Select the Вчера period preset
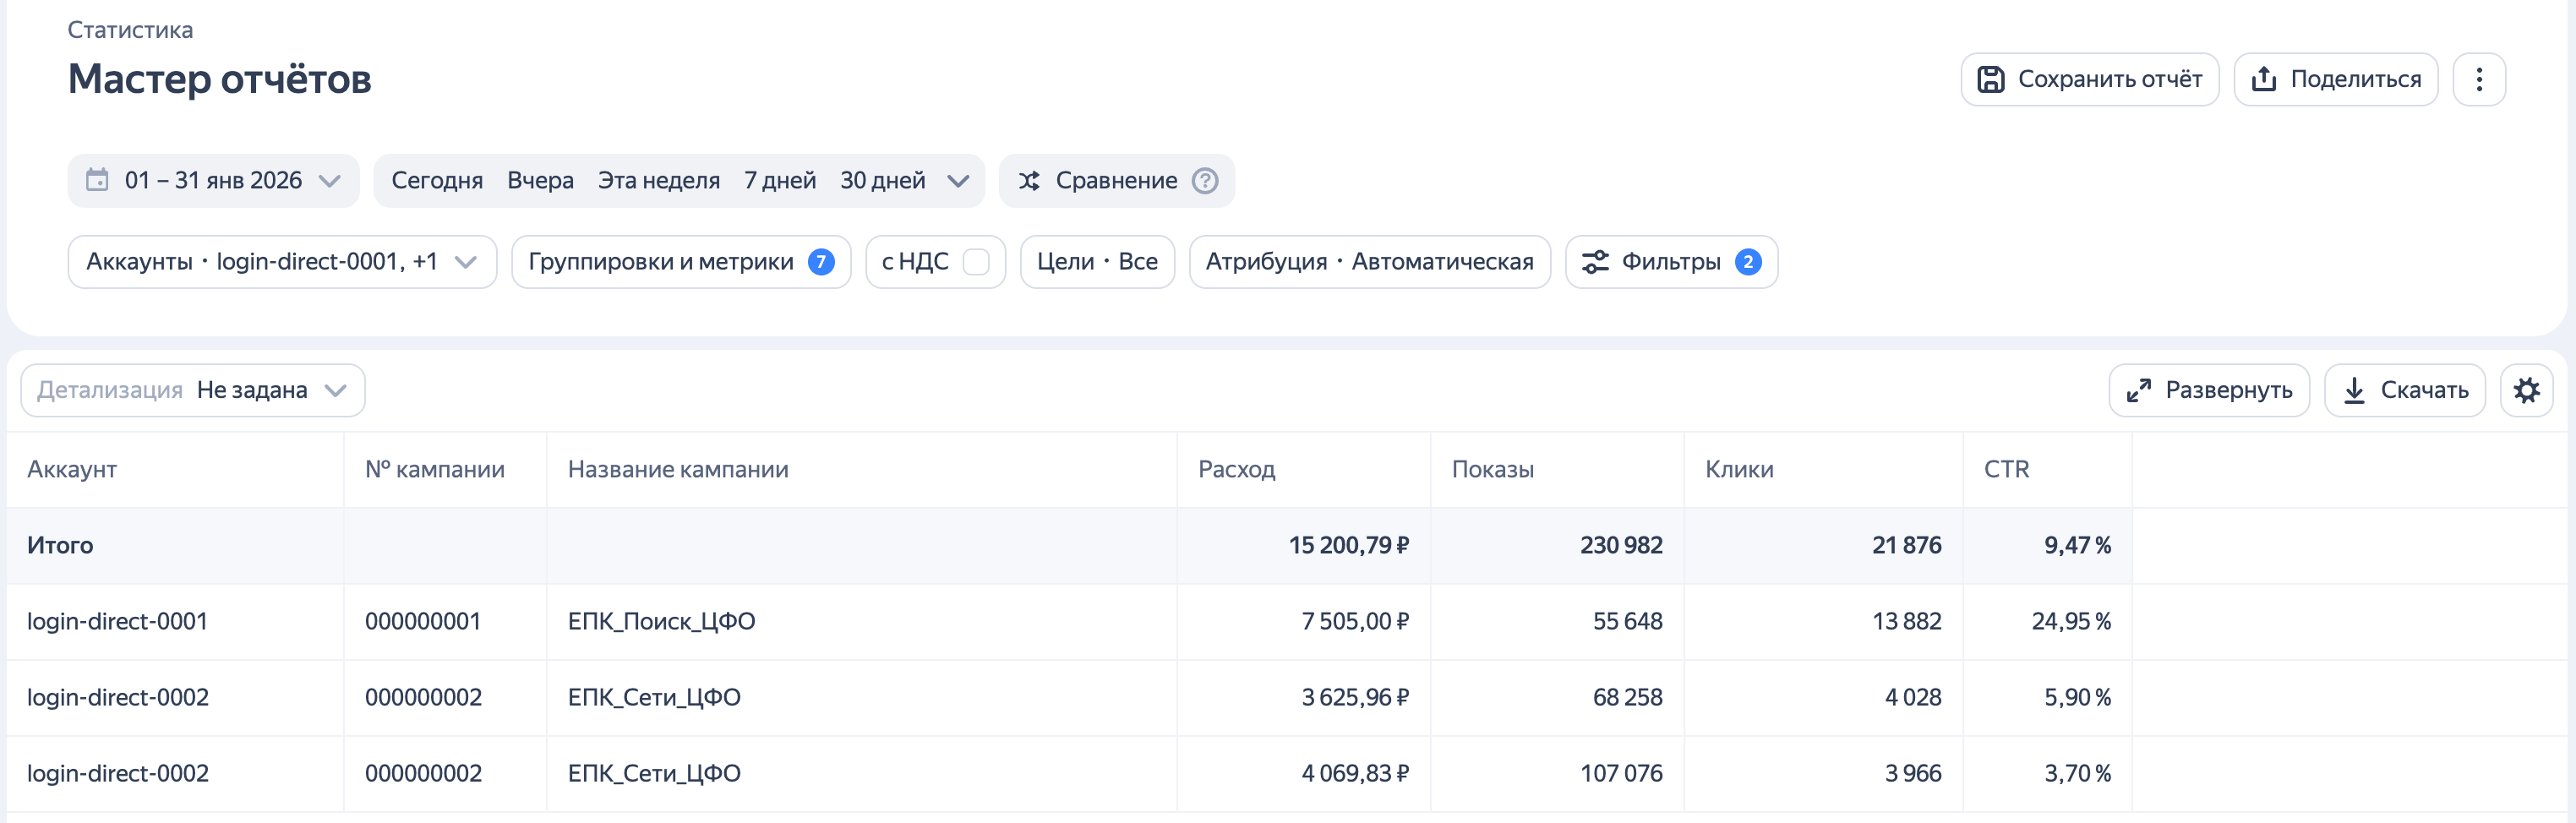 pos(540,181)
